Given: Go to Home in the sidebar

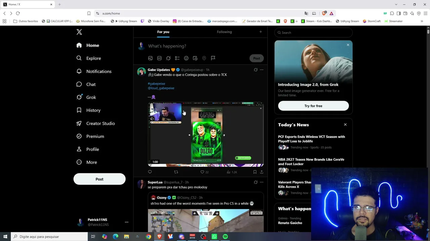Looking at the screenshot, I should (x=88, y=45).
